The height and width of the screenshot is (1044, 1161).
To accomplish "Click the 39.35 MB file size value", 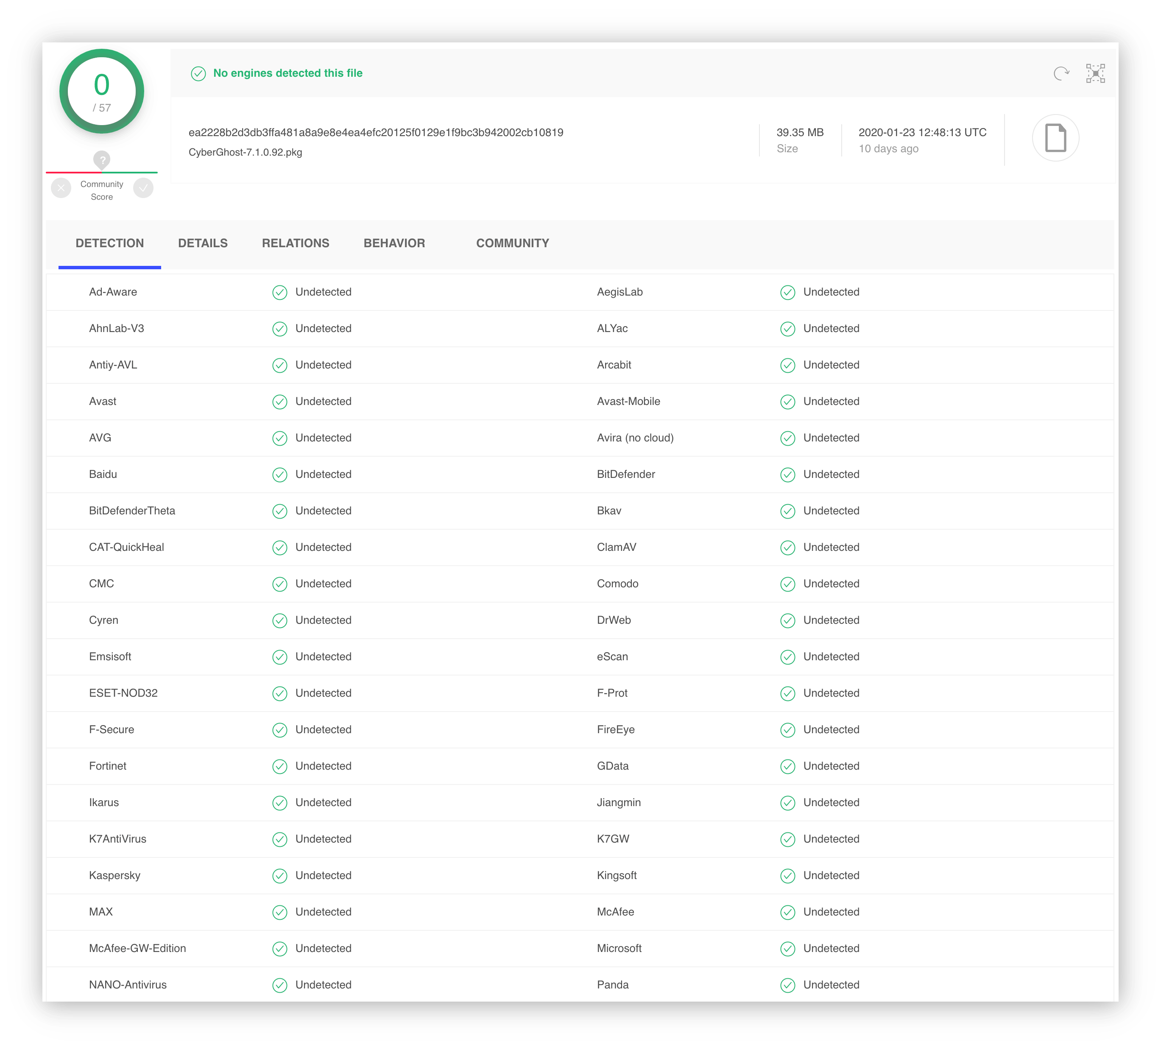I will tap(800, 132).
